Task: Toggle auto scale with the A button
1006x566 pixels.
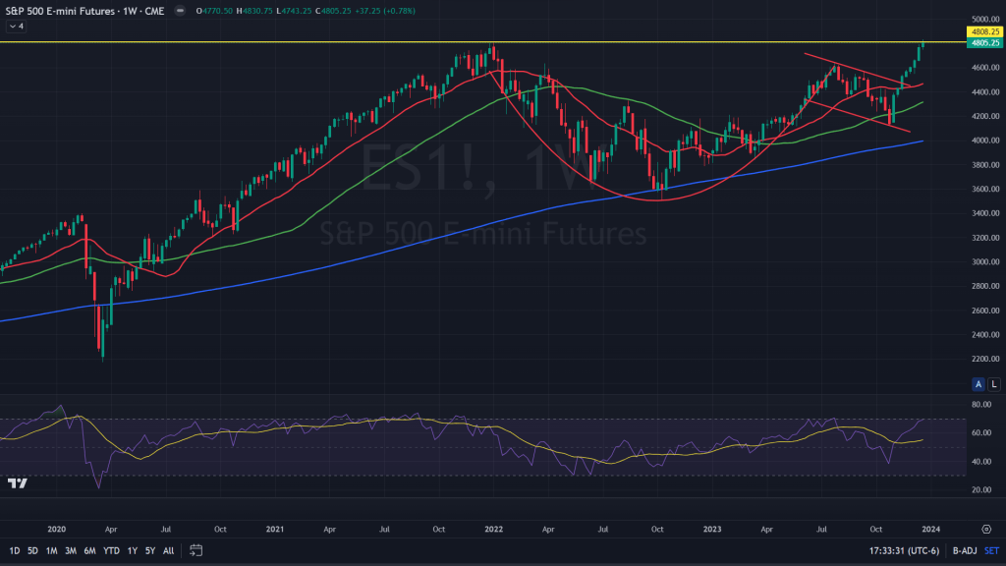Action: click(x=979, y=383)
